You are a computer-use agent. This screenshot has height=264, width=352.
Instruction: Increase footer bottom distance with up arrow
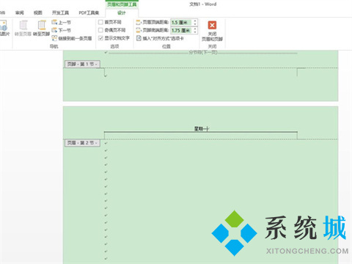195,29
